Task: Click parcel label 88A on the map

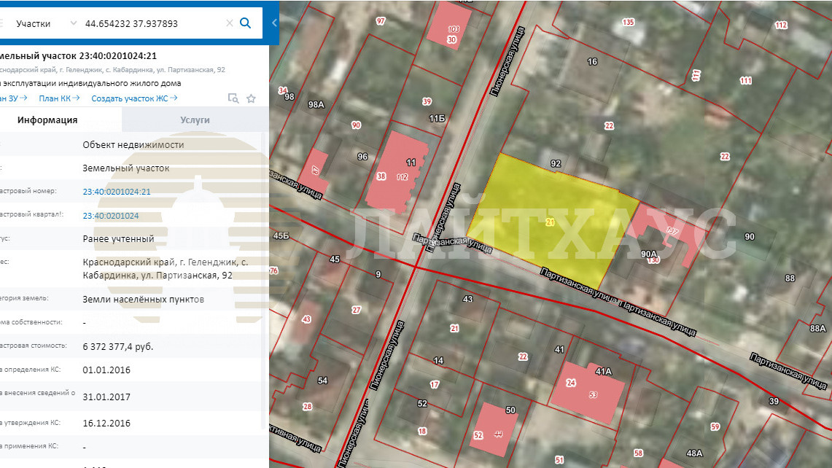Action: [818, 329]
